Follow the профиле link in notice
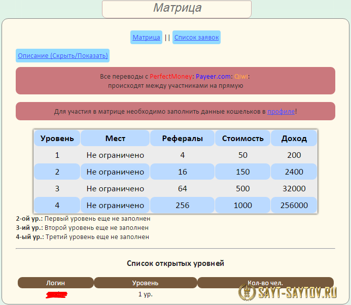The height and width of the screenshot is (305, 351). 281,112
